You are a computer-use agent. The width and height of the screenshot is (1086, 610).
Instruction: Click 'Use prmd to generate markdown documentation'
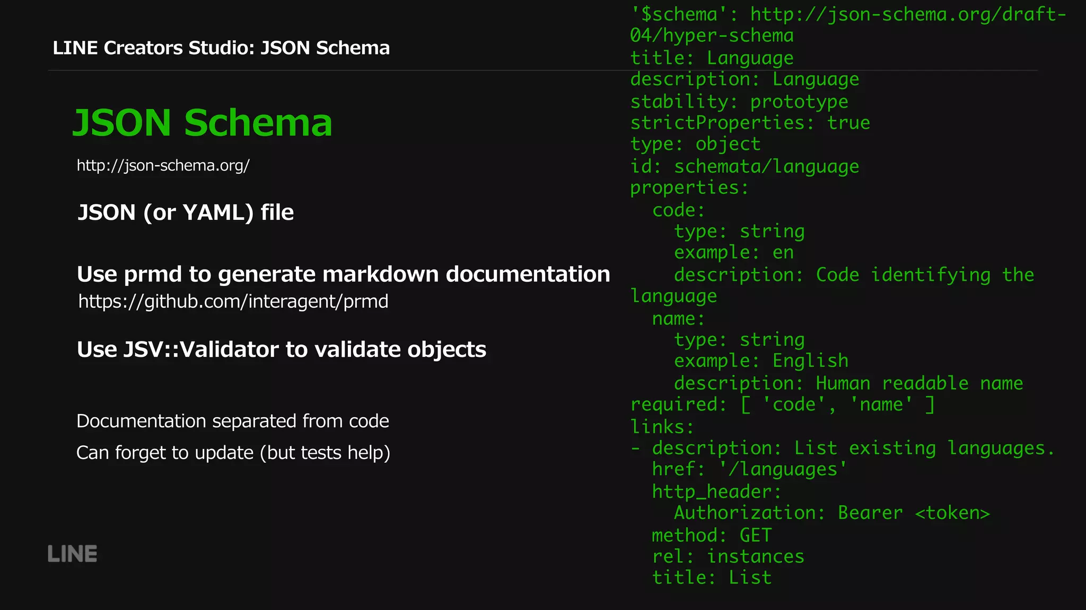pyautogui.click(x=344, y=274)
